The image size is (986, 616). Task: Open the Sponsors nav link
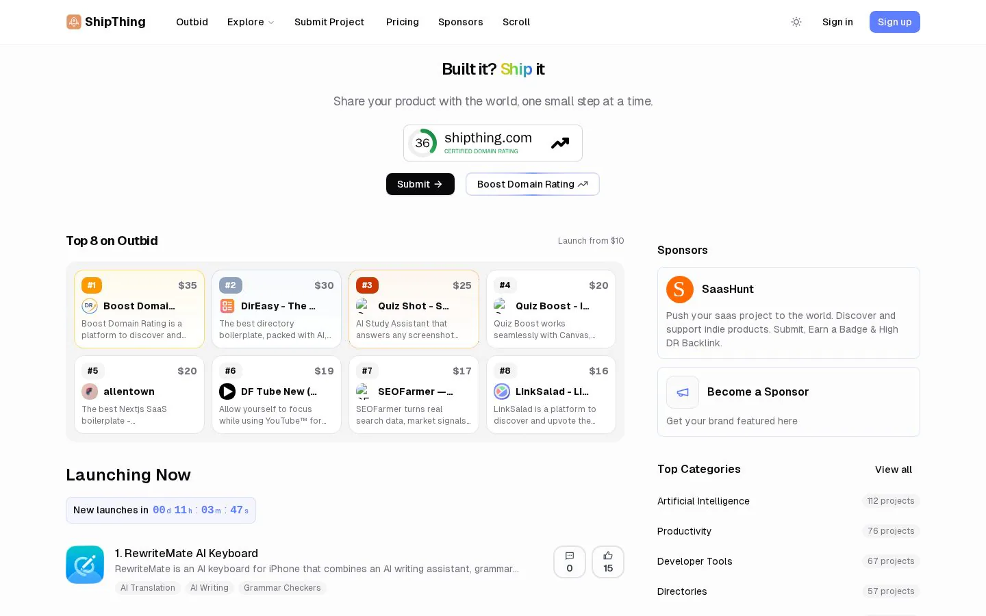click(461, 22)
